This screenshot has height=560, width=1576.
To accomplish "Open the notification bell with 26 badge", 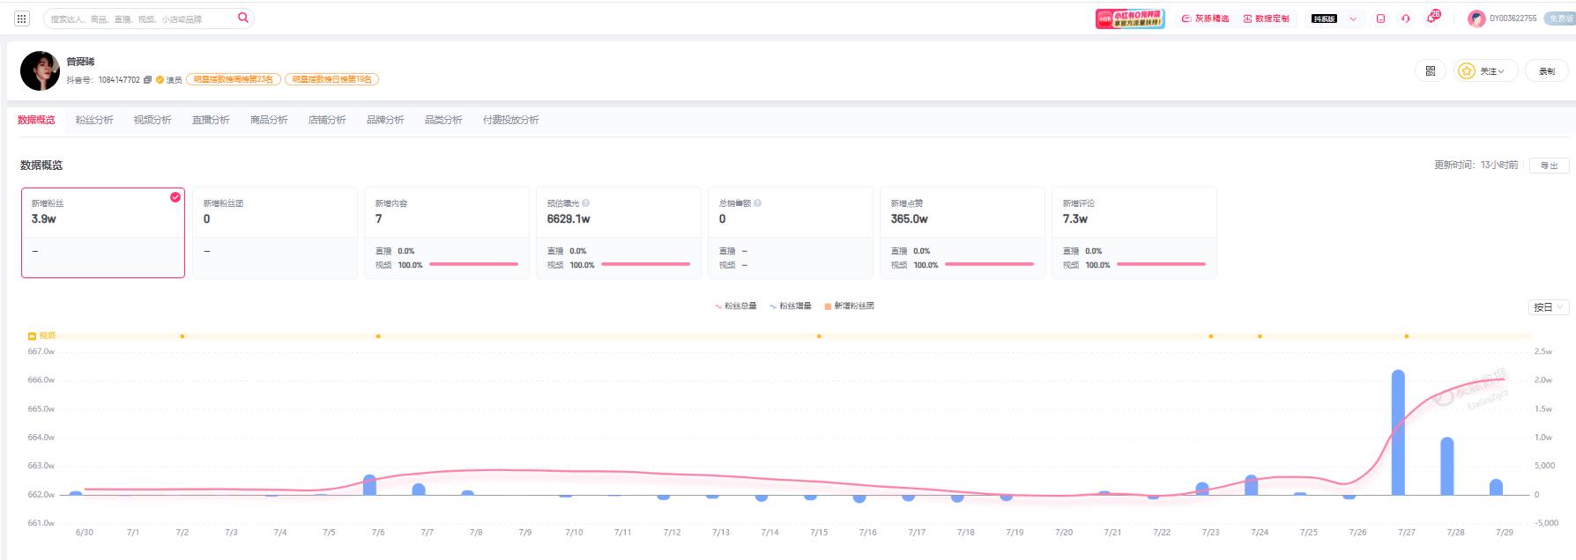I will (x=1431, y=18).
